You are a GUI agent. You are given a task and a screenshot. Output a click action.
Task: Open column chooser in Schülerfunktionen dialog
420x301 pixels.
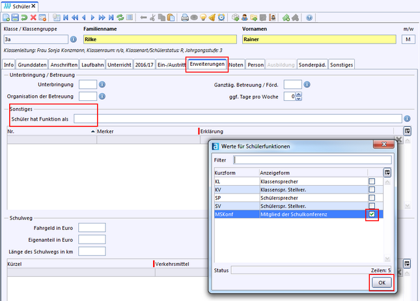[x=387, y=172]
